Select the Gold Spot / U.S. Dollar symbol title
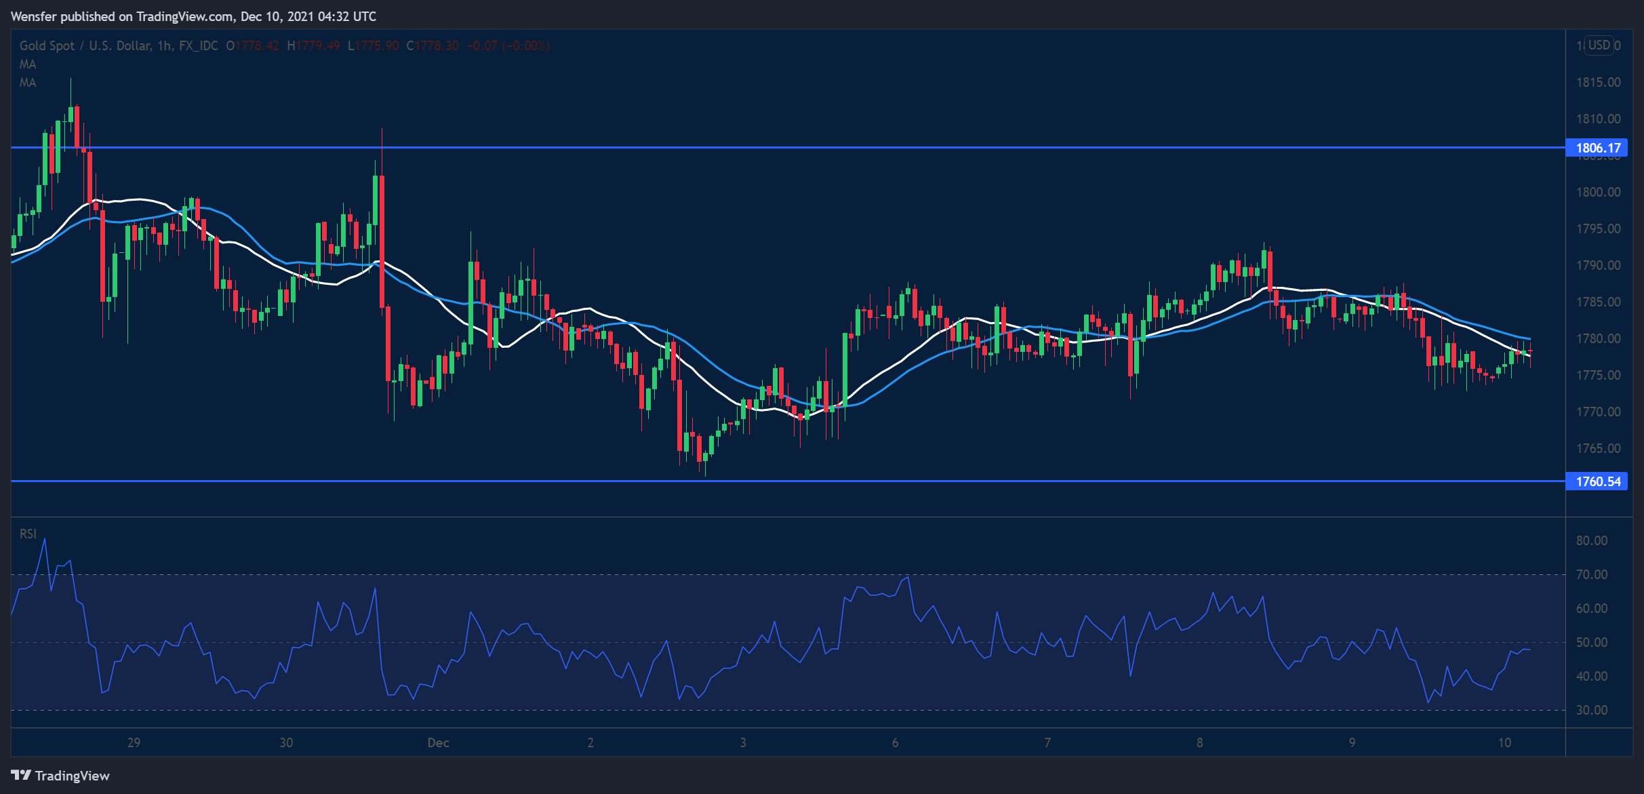Screen dimensions: 1644x794 pyautogui.click(x=88, y=45)
